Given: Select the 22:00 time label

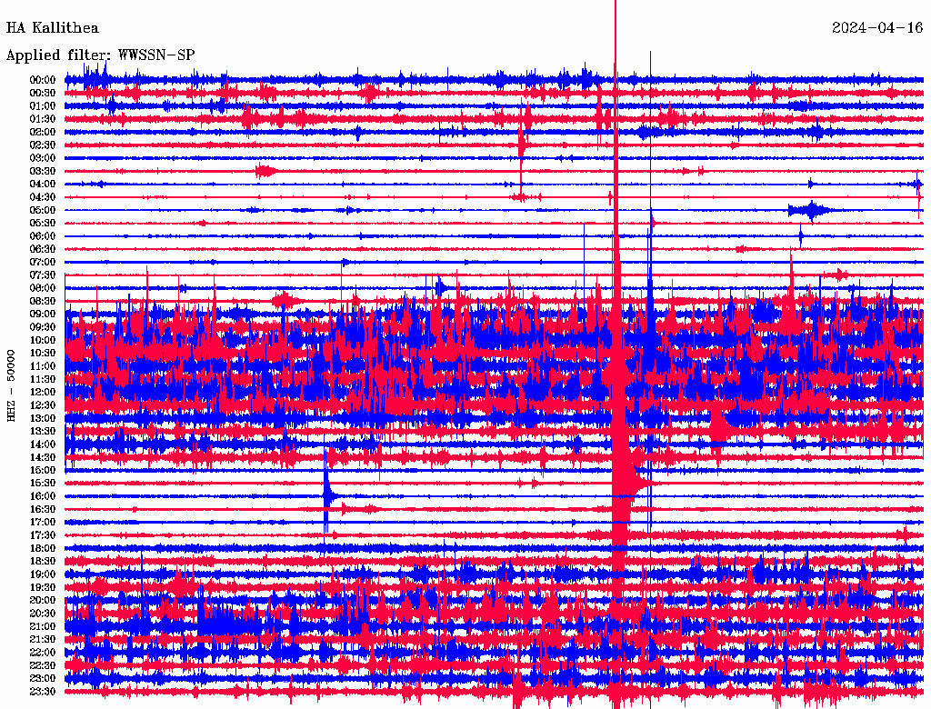Looking at the screenshot, I should click(43, 653).
